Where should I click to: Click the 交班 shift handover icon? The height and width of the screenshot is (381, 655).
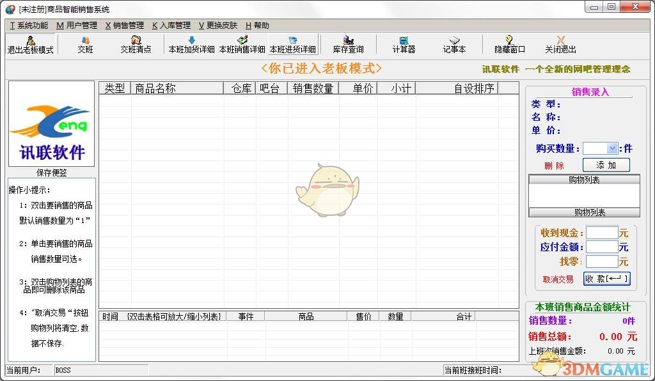[x=85, y=45]
